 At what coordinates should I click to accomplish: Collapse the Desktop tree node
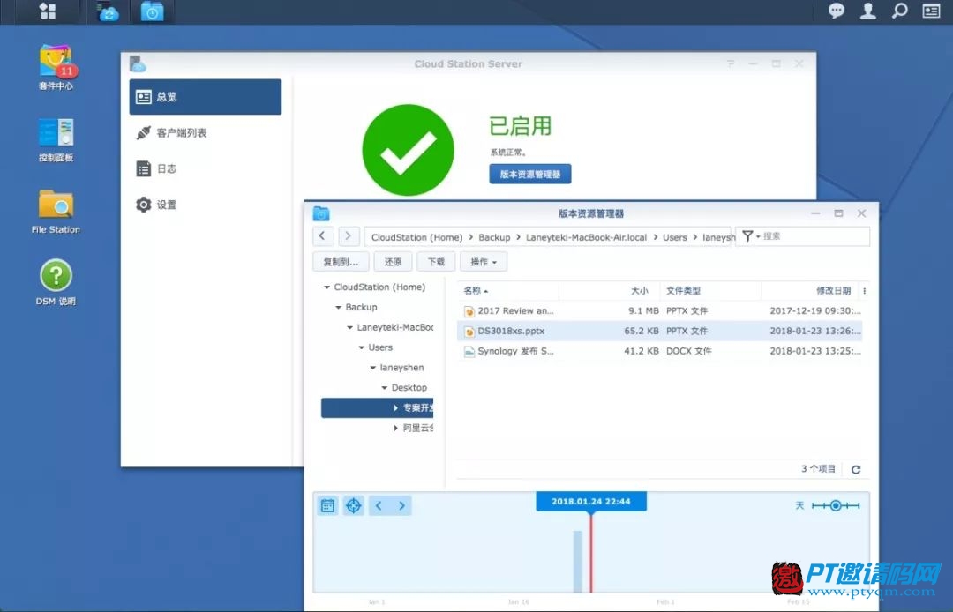coord(384,387)
